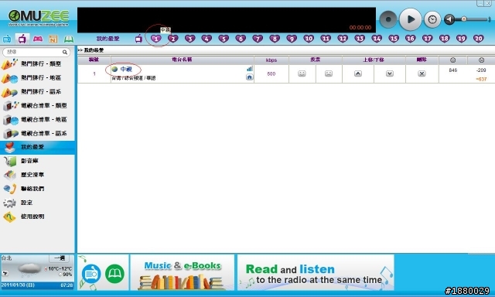Click the round record button

click(388, 19)
